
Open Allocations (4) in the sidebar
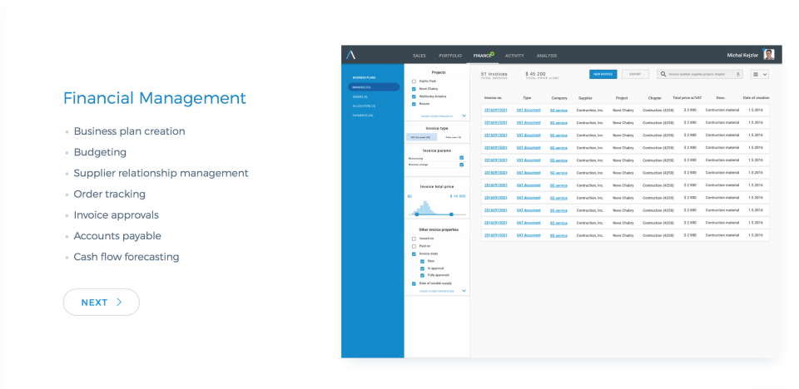click(364, 106)
